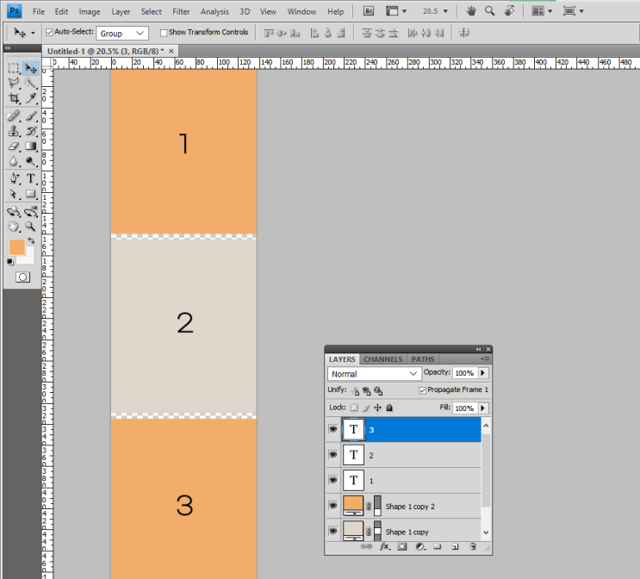Create a new layer group

pyautogui.click(x=437, y=546)
